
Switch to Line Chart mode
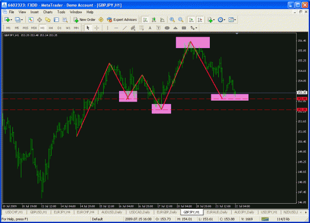pyautogui.click(x=162, y=20)
